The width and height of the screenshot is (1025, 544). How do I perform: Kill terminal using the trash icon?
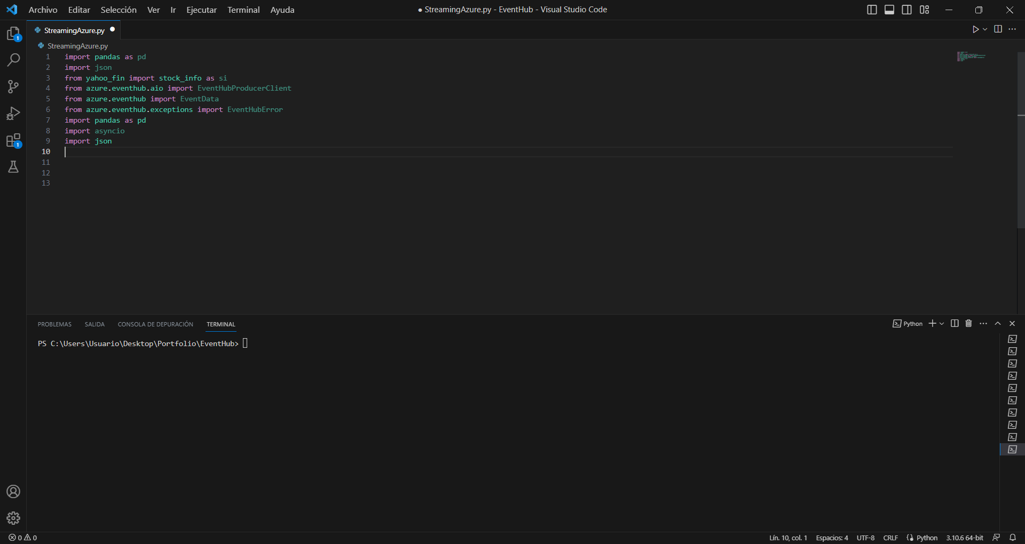click(968, 324)
